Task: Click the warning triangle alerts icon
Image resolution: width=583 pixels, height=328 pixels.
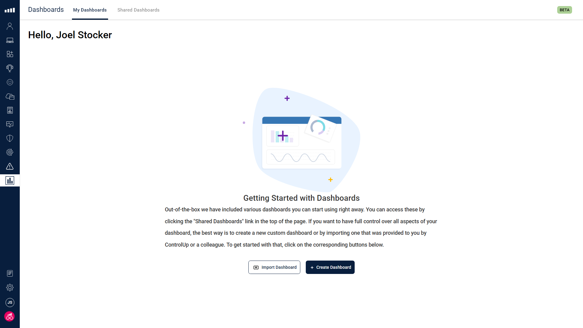Action: pos(10,166)
